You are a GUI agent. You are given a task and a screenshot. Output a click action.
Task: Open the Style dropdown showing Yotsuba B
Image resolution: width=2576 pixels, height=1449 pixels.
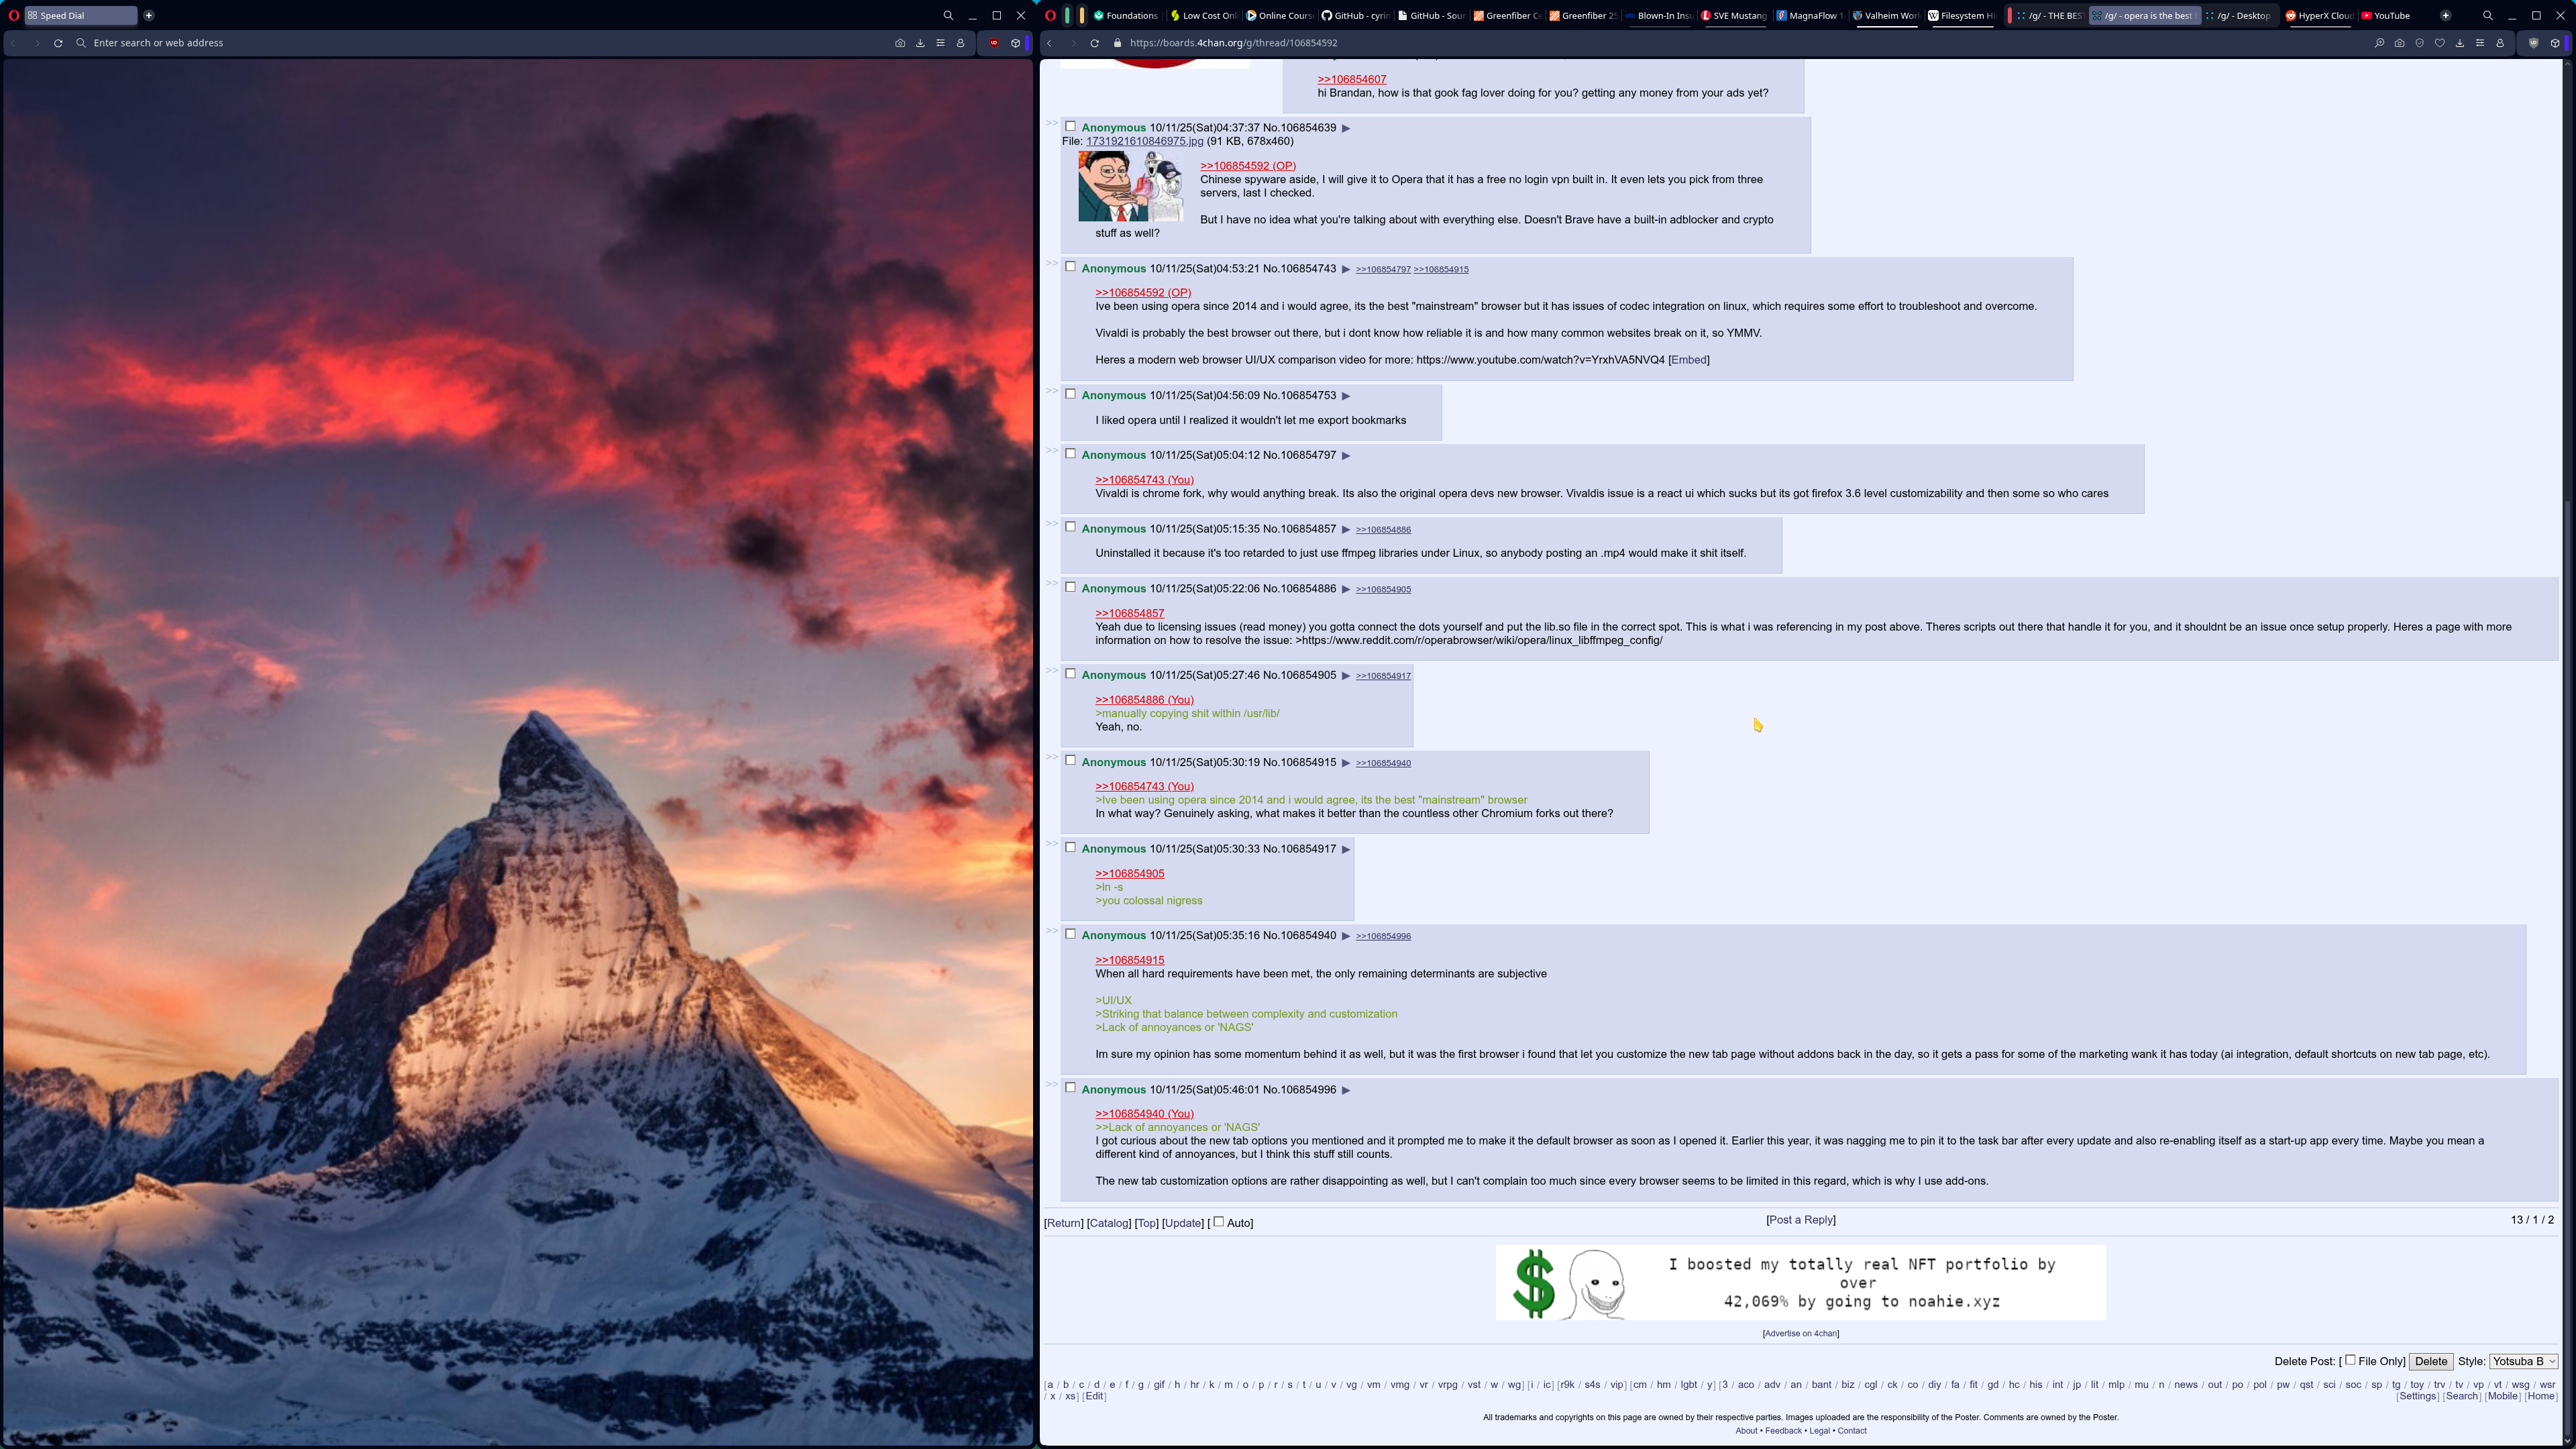point(2522,1361)
